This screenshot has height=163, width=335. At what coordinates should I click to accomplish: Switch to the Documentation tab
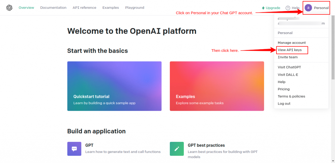(53, 7)
